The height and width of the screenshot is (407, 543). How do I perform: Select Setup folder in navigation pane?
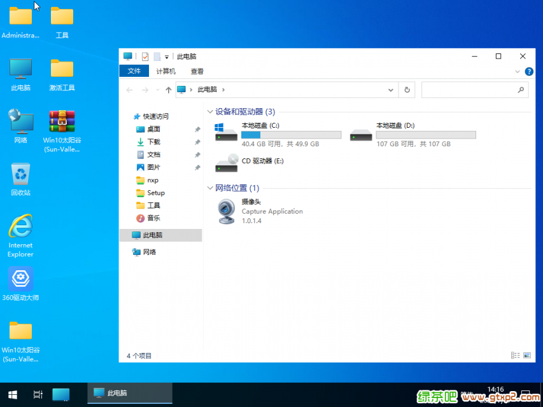151,193
